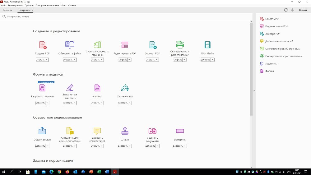Open Firefox from the taskbar
Screen dimensions: 311x175
click(x=67, y=172)
